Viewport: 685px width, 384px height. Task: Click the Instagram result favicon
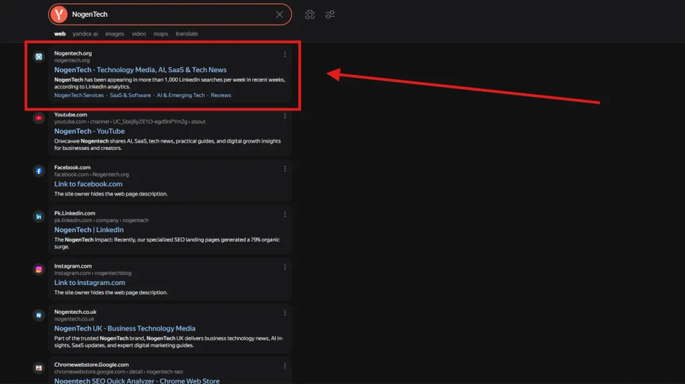pos(39,270)
